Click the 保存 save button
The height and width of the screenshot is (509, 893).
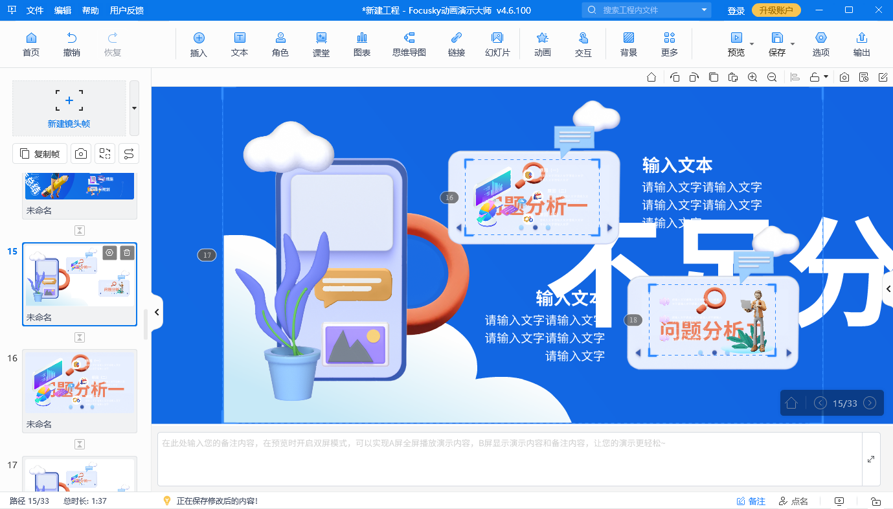777,45
